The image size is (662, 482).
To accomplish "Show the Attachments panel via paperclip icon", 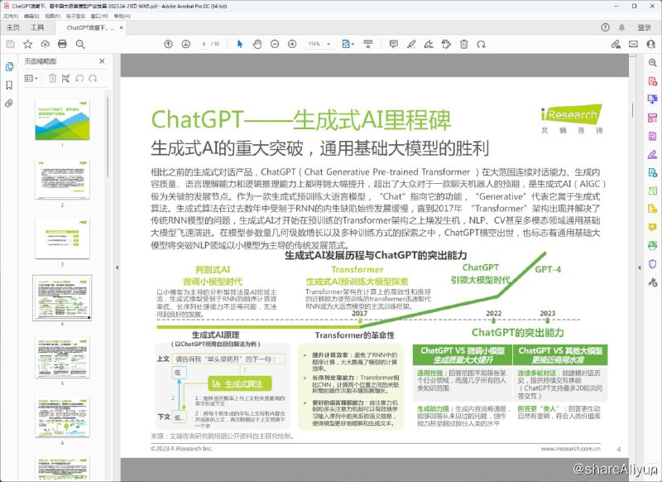I will pos(8,103).
